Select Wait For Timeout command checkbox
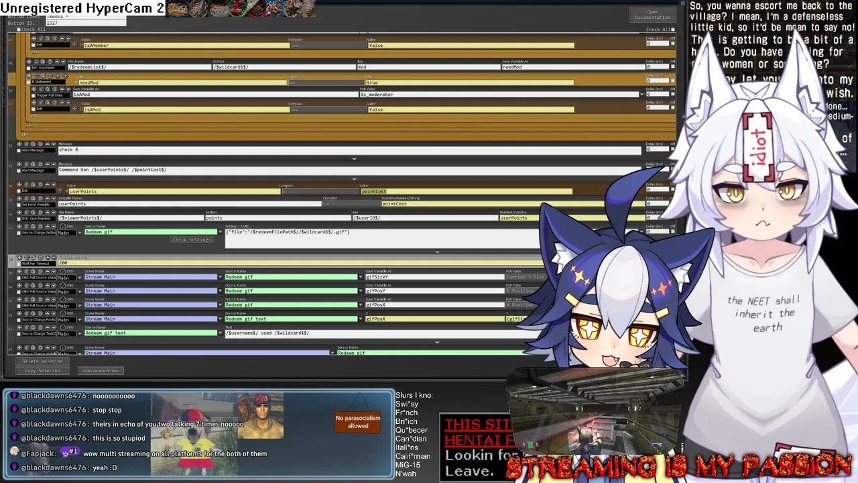858x483 pixels. click(19, 264)
